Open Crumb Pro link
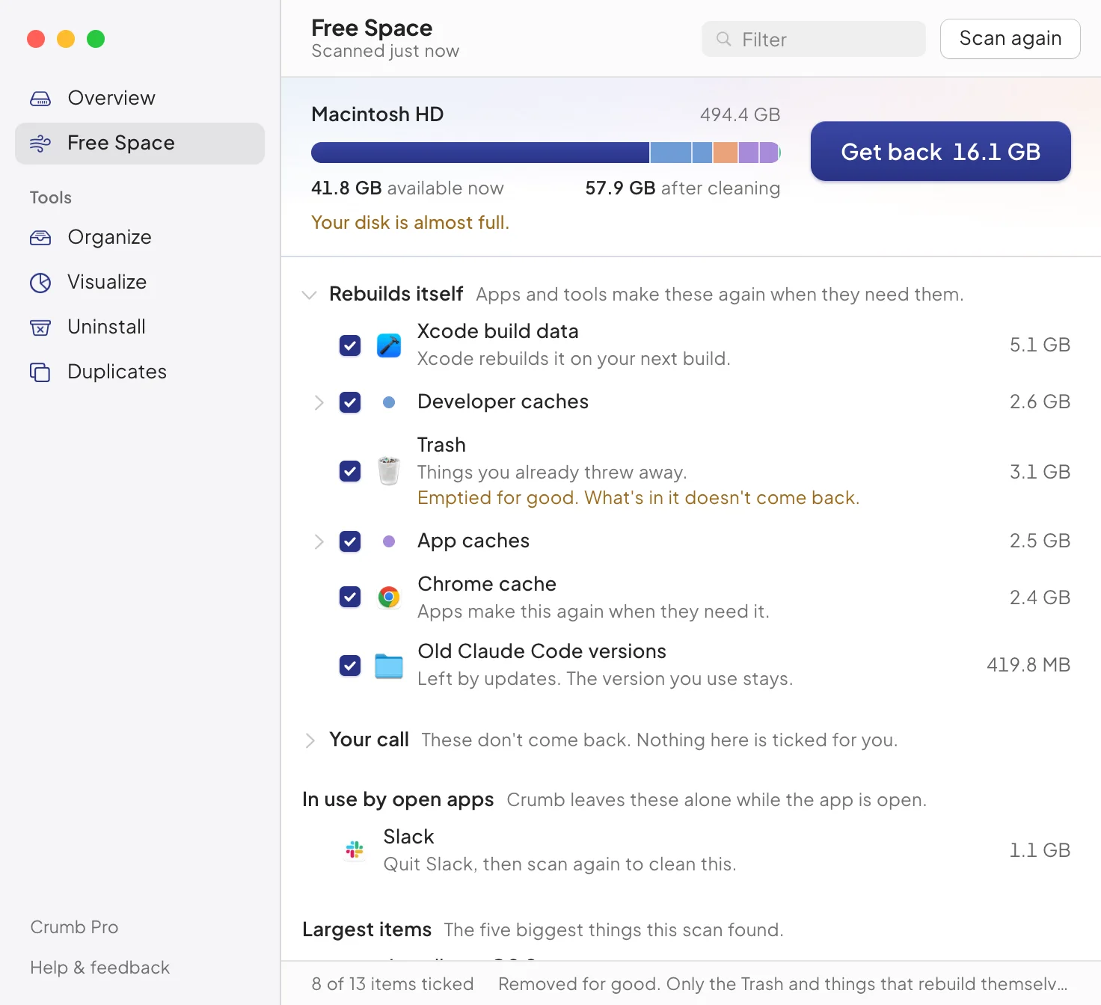1101x1005 pixels. tap(74, 927)
